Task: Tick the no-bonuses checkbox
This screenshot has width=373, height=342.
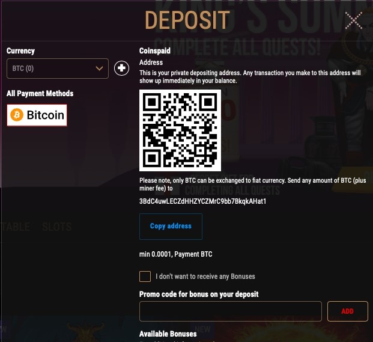Action: (145, 276)
